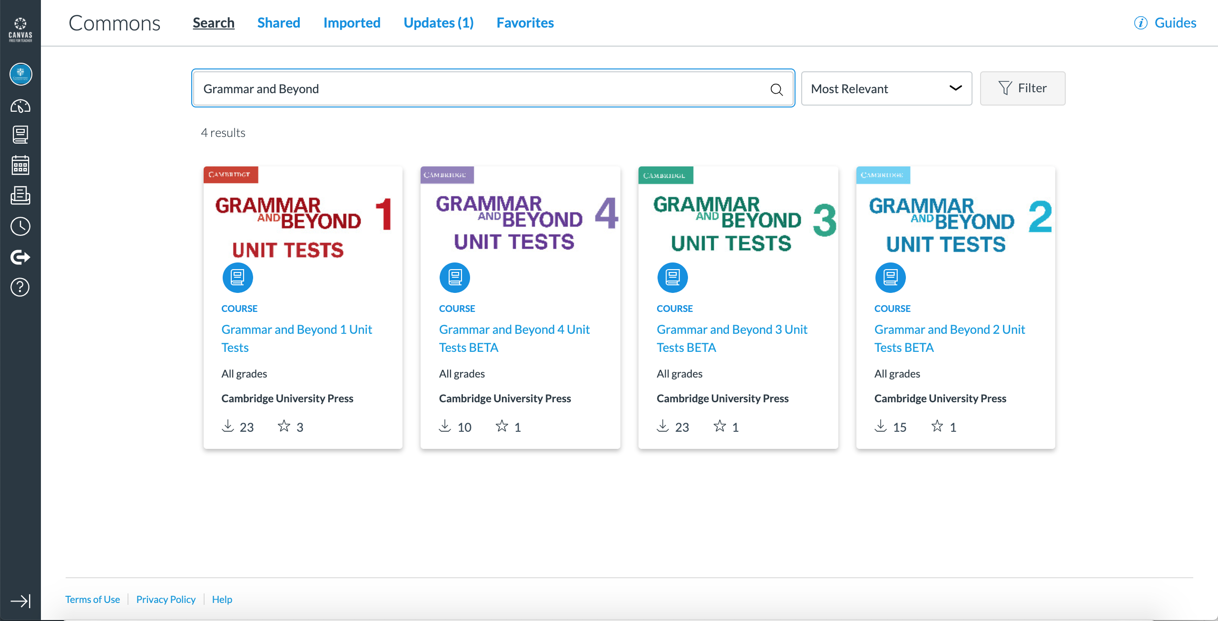Open Updates showing one notification
Screen dimensions: 1218x621
438,22
